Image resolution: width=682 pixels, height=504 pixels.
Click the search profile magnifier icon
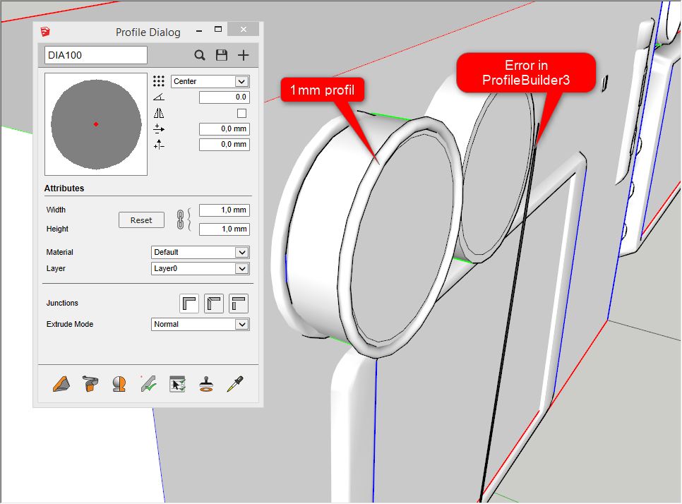(x=200, y=55)
